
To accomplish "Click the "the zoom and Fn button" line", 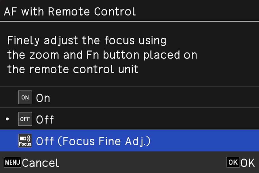I will [x=102, y=55].
